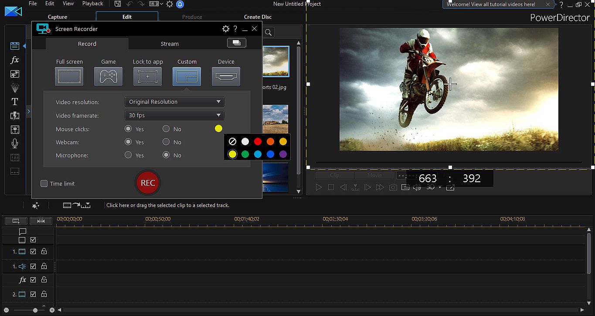Set Mouse clicks to No
Image resolution: width=595 pixels, height=316 pixels.
166,129
